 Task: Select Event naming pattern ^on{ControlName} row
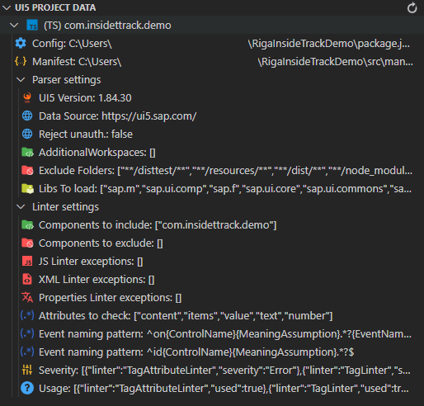click(x=212, y=334)
